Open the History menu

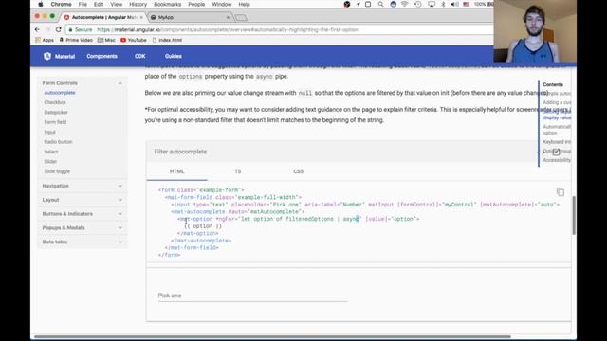click(138, 4)
